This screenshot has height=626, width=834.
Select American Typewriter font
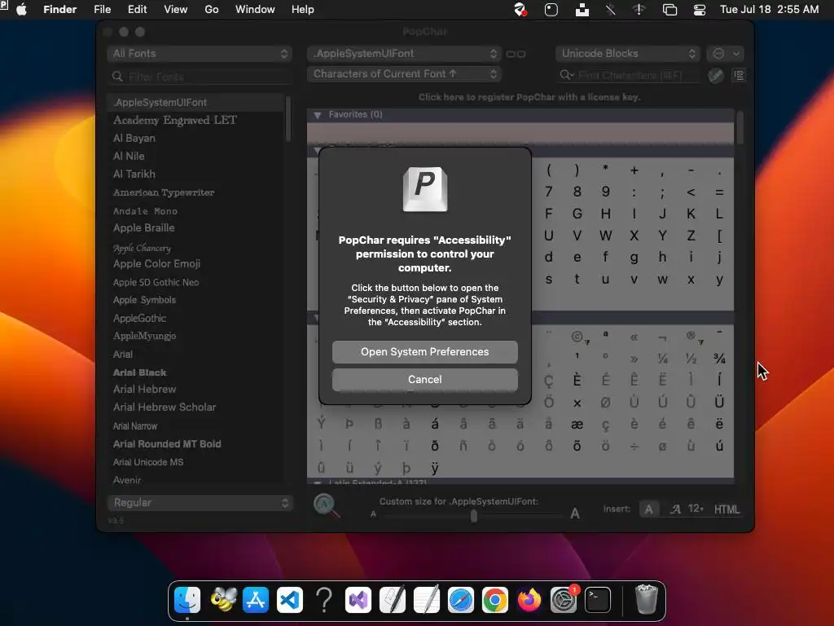point(164,192)
